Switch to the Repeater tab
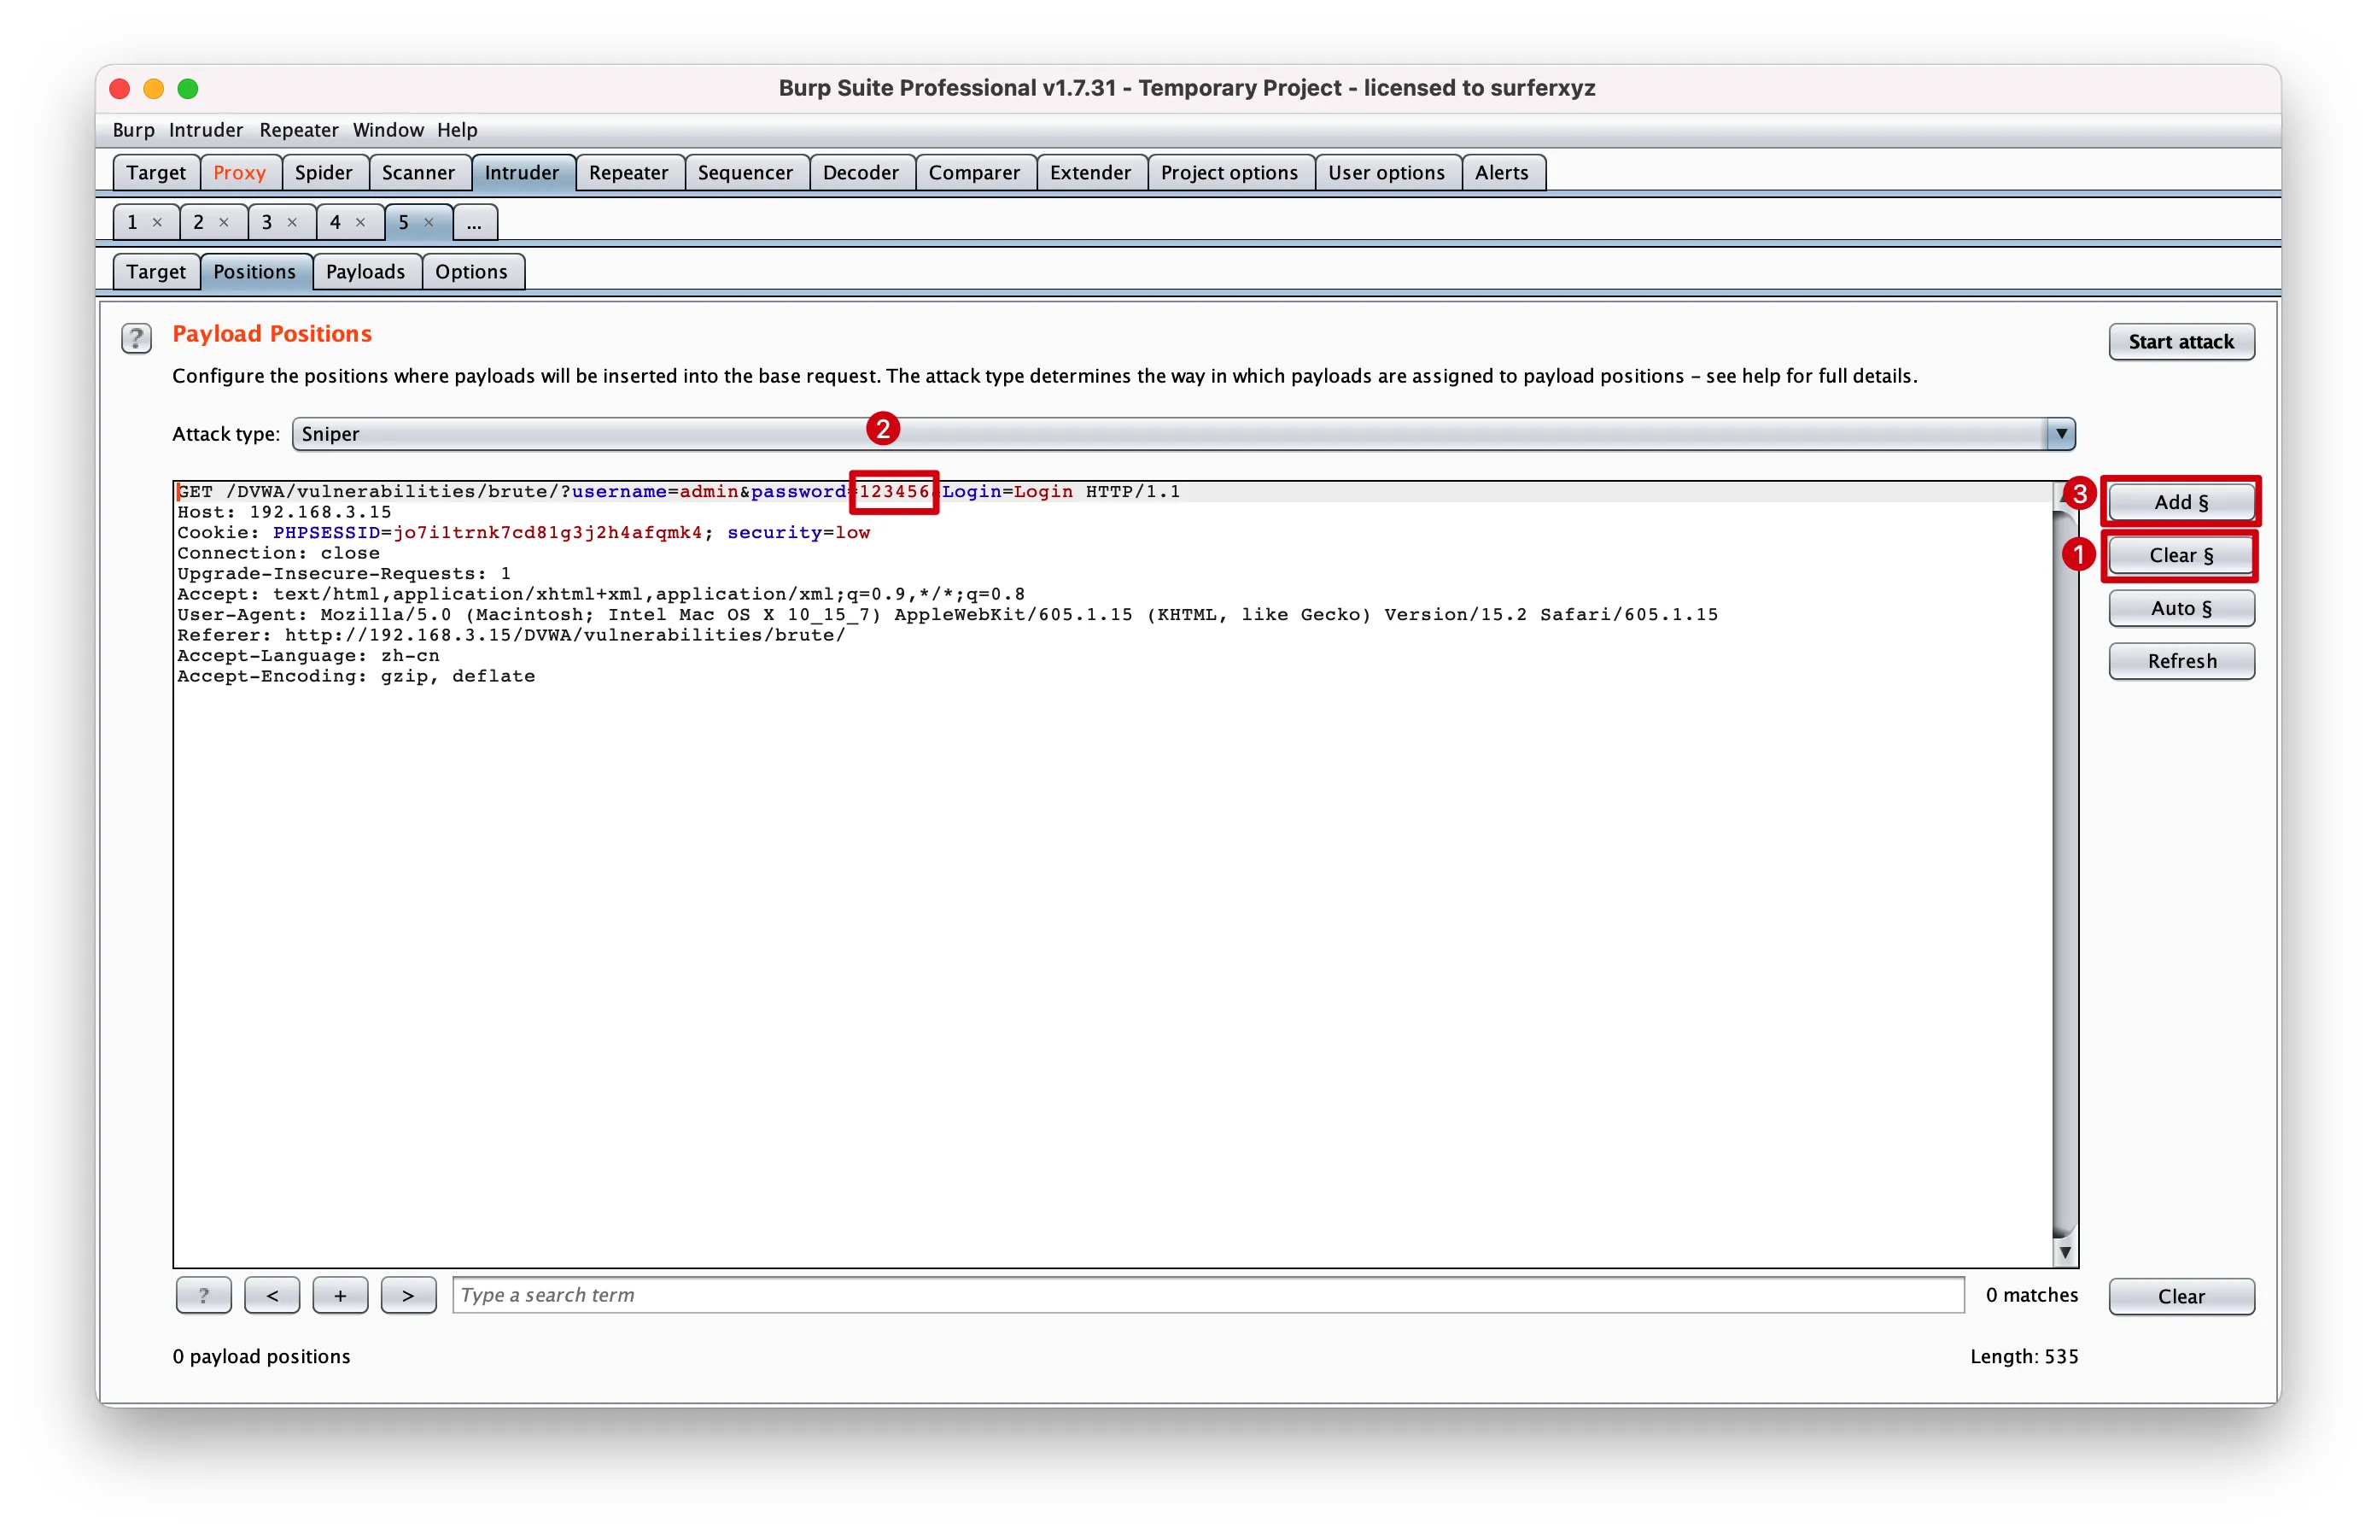 click(x=628, y=173)
